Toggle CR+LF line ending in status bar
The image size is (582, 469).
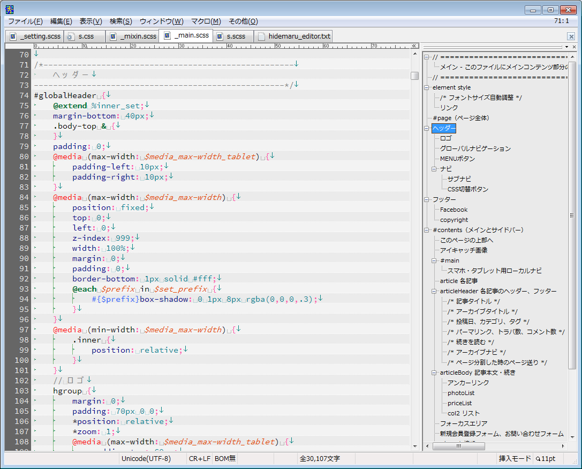199,459
